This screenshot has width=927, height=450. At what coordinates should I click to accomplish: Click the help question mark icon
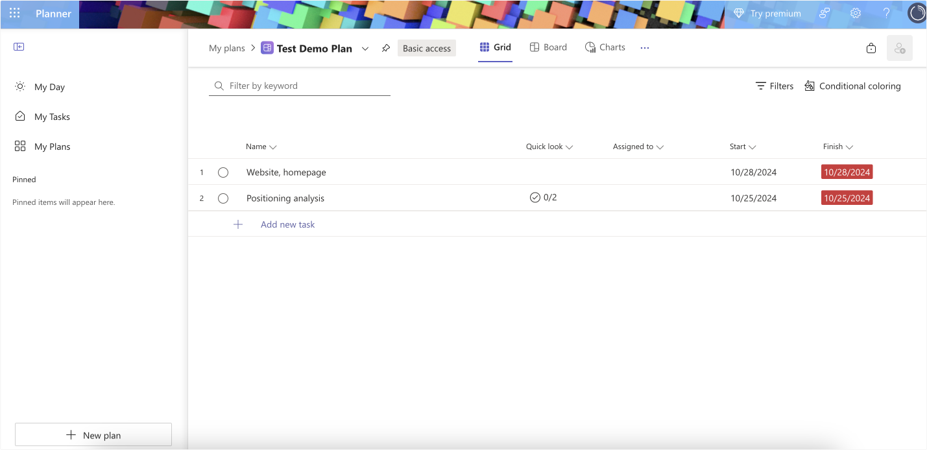886,14
